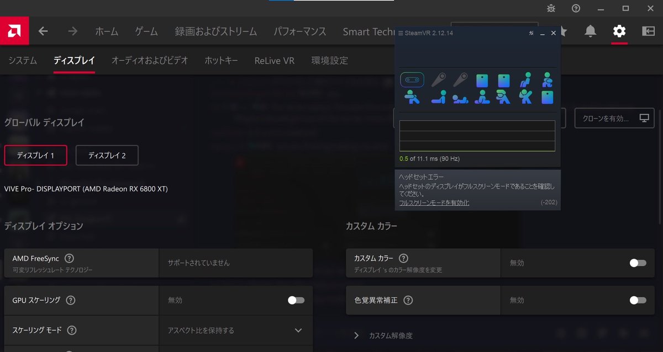Open the settings gear icon
This screenshot has height=352, width=663.
[x=619, y=31]
